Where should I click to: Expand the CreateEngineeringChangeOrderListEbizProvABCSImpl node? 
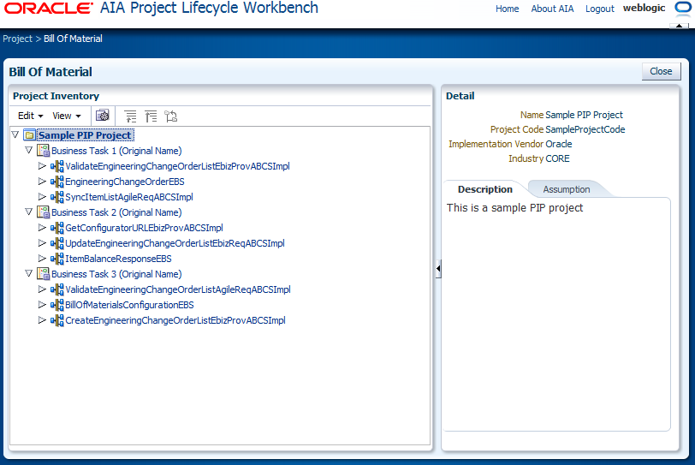point(42,319)
